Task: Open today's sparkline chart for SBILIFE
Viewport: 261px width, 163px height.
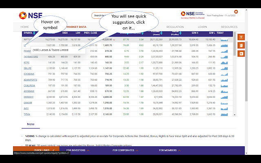Action: pos(224,68)
